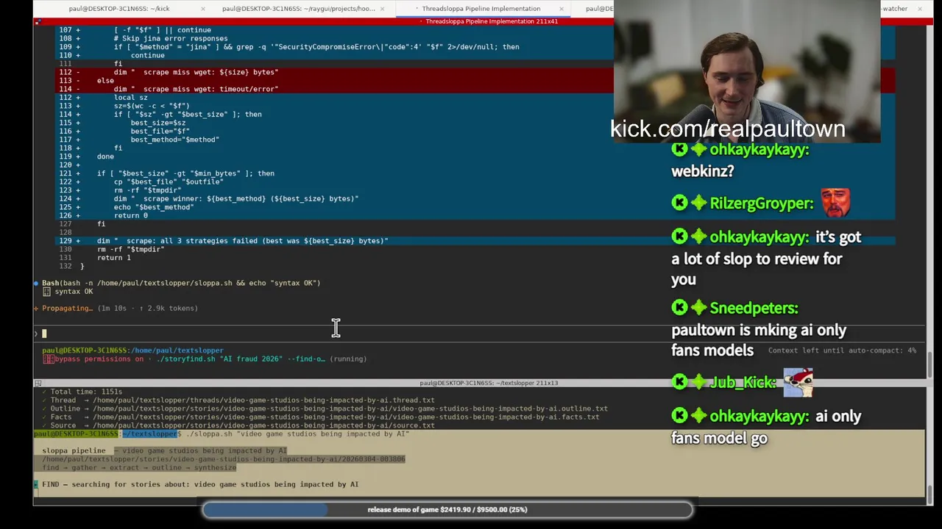This screenshot has width=942, height=529.
Task: Click the paul@DESKTOP-3C1N6SS:/home/paul/textslopper prompt path
Action: click(x=132, y=350)
